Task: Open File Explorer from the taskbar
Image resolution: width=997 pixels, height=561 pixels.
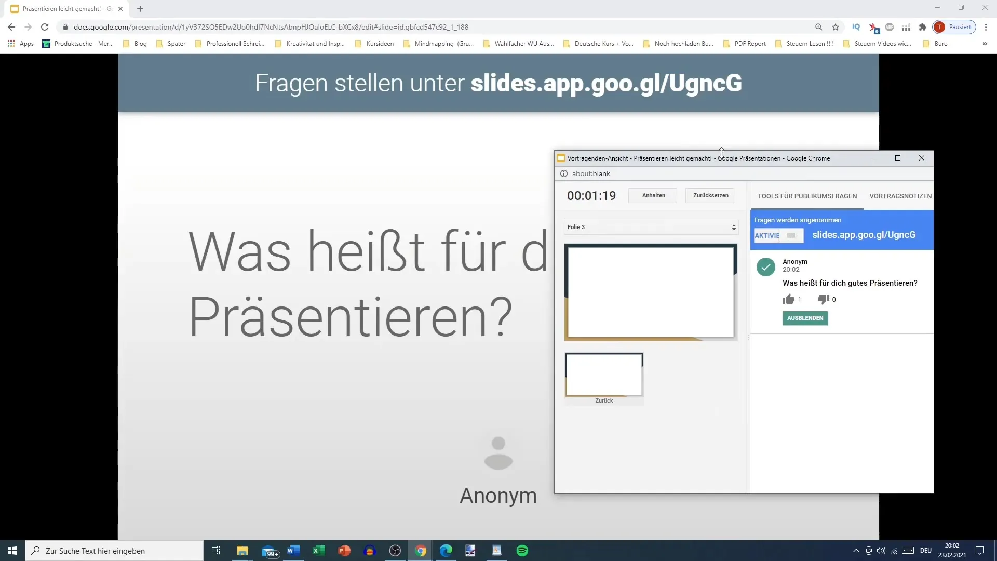Action: [x=242, y=551]
